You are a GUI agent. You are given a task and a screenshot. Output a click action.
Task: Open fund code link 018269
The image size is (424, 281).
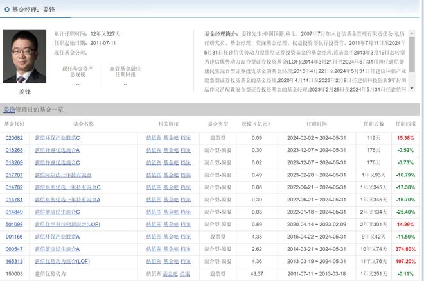14,162
